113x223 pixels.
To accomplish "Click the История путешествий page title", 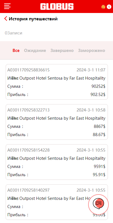I will coord(33,19).
